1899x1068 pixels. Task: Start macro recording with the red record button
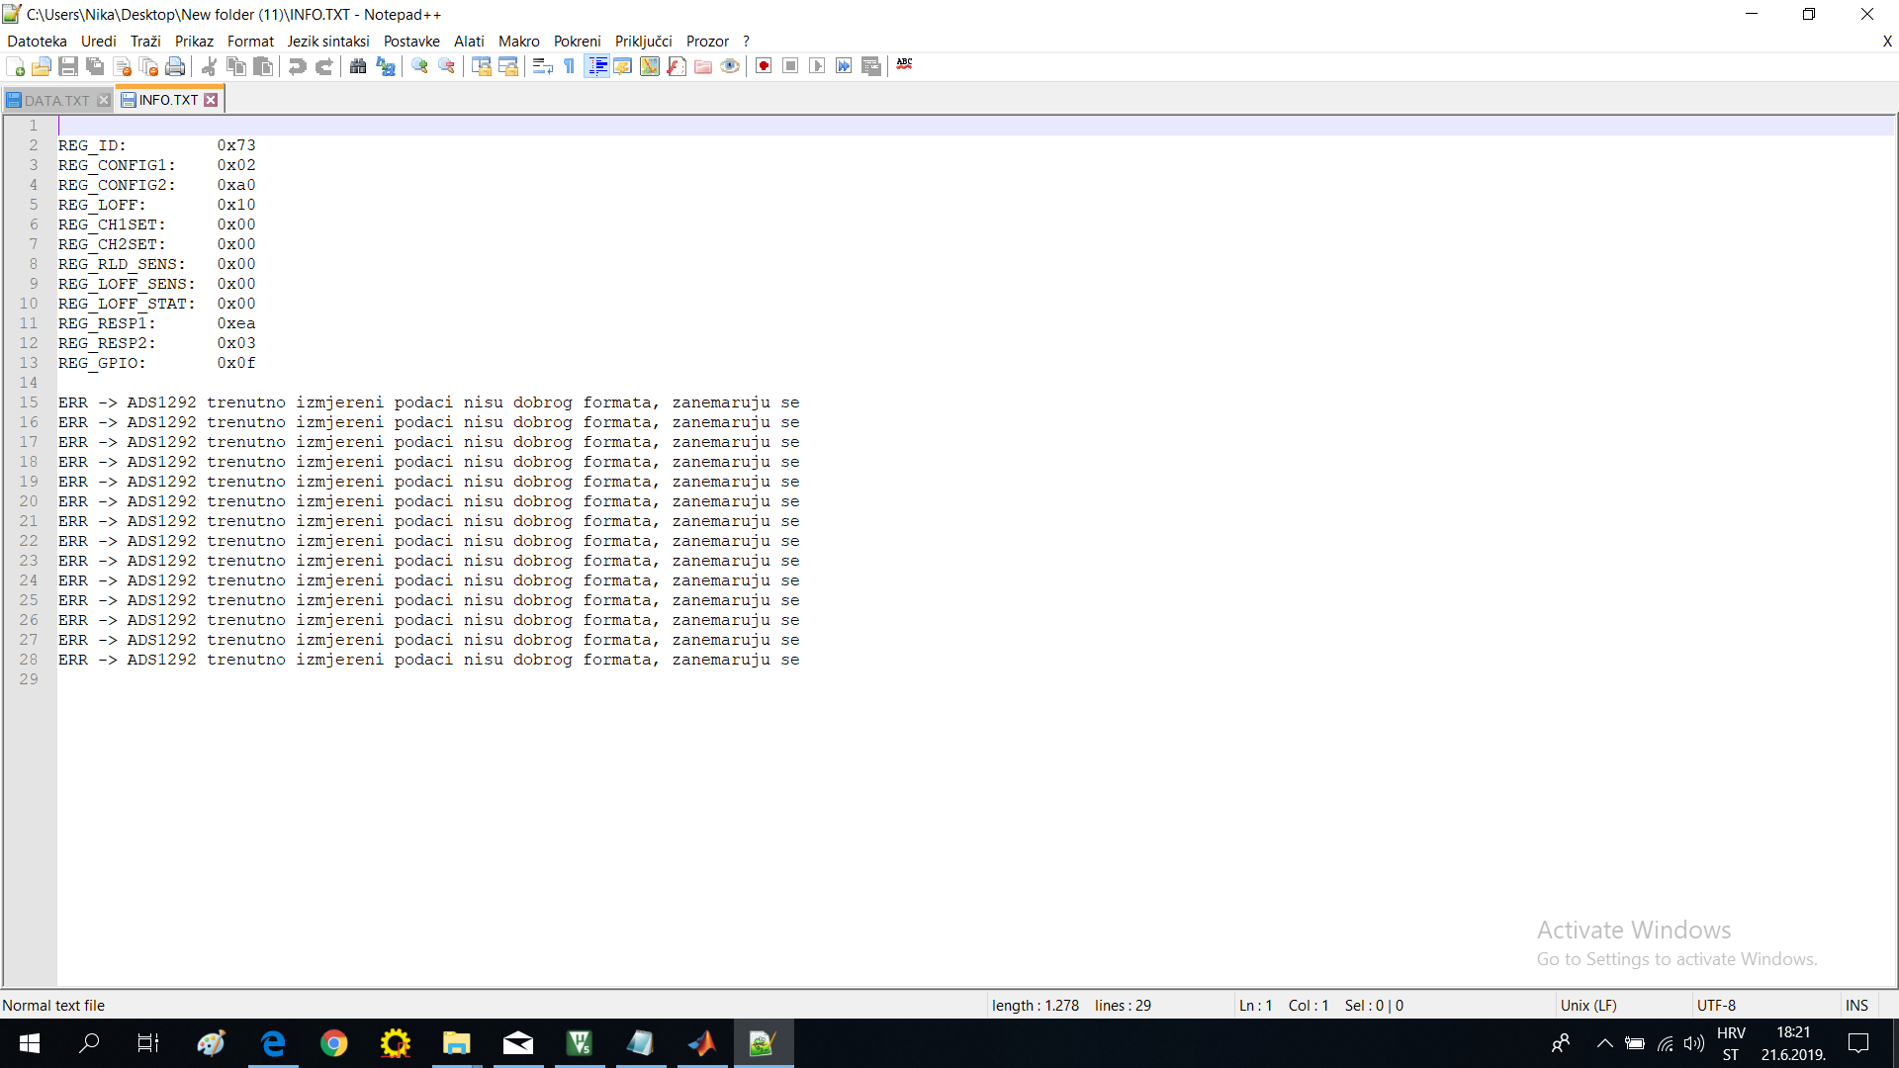click(764, 66)
